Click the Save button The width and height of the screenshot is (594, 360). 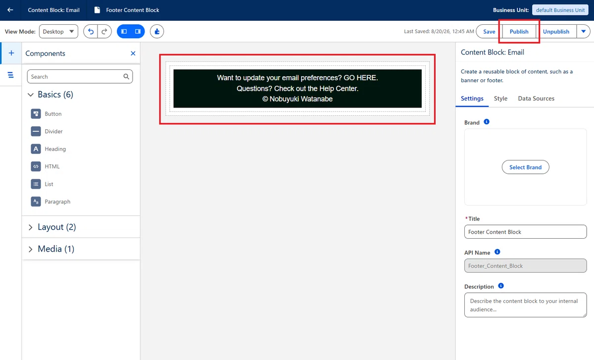pos(489,31)
